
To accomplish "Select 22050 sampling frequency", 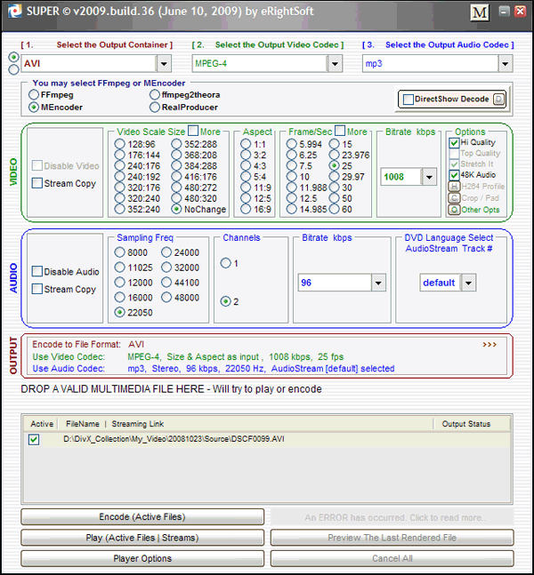I will (x=119, y=313).
